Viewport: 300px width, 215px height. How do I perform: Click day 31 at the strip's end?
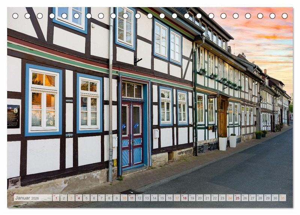282,198
